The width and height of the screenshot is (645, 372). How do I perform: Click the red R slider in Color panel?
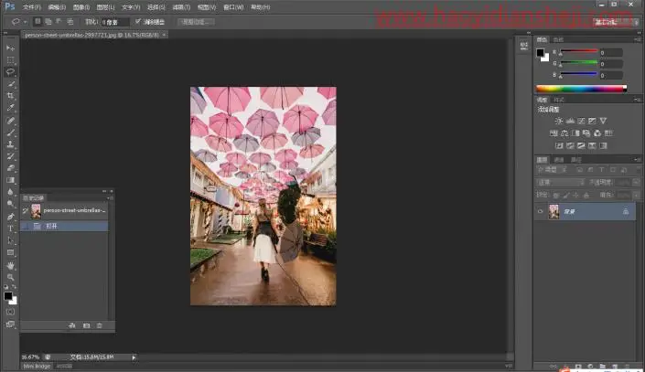[578, 51]
